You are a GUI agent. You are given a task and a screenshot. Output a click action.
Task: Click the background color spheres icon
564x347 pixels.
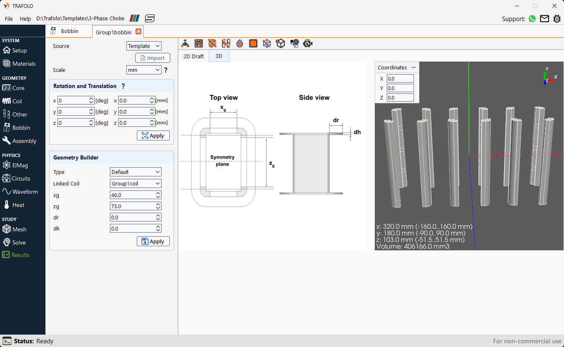(x=294, y=43)
